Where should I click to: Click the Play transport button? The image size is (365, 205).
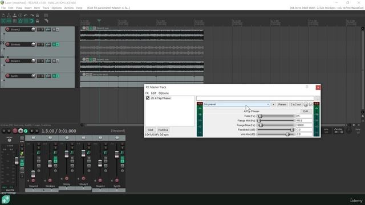coord(21,131)
